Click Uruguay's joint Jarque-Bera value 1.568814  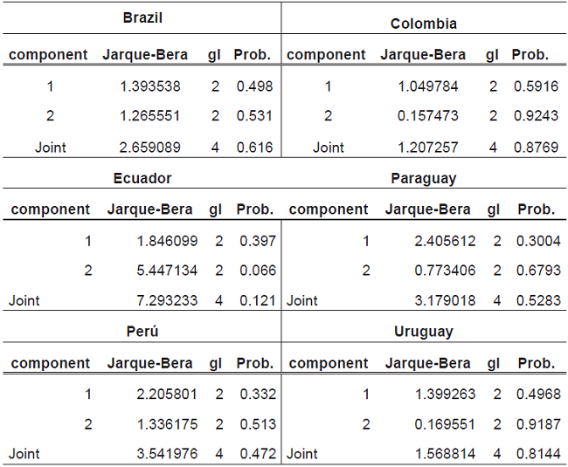(440, 454)
